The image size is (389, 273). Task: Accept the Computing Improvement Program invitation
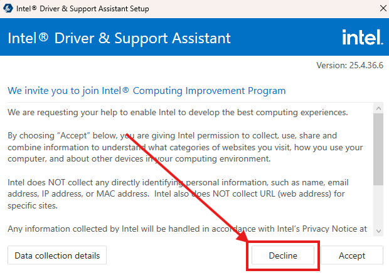pyautogui.click(x=352, y=255)
